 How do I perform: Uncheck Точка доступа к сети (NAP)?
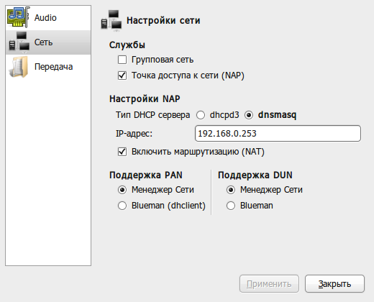click(x=122, y=75)
